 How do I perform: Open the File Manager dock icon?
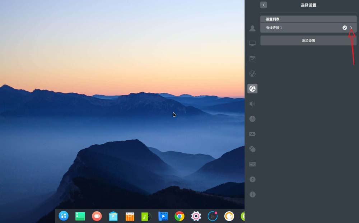pyautogui.click(x=113, y=216)
